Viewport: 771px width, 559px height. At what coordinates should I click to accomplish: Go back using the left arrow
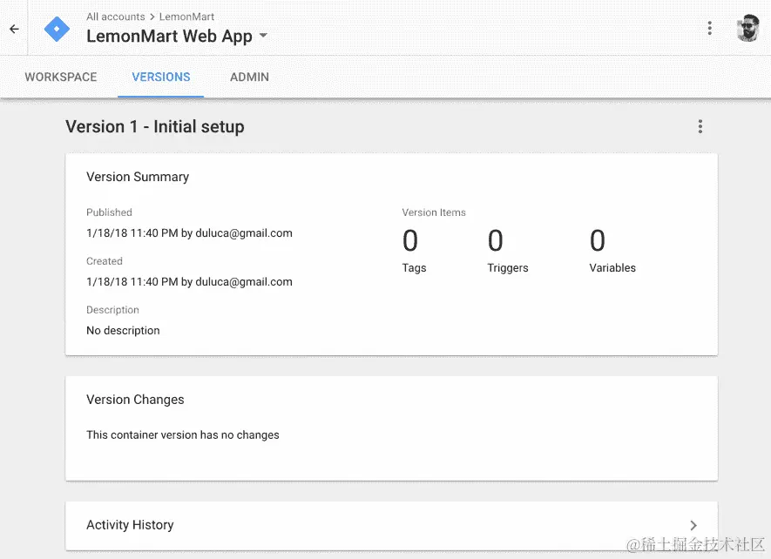pos(14,29)
